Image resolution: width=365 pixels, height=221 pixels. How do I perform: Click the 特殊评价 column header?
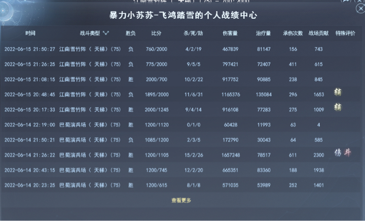[x=345, y=34]
